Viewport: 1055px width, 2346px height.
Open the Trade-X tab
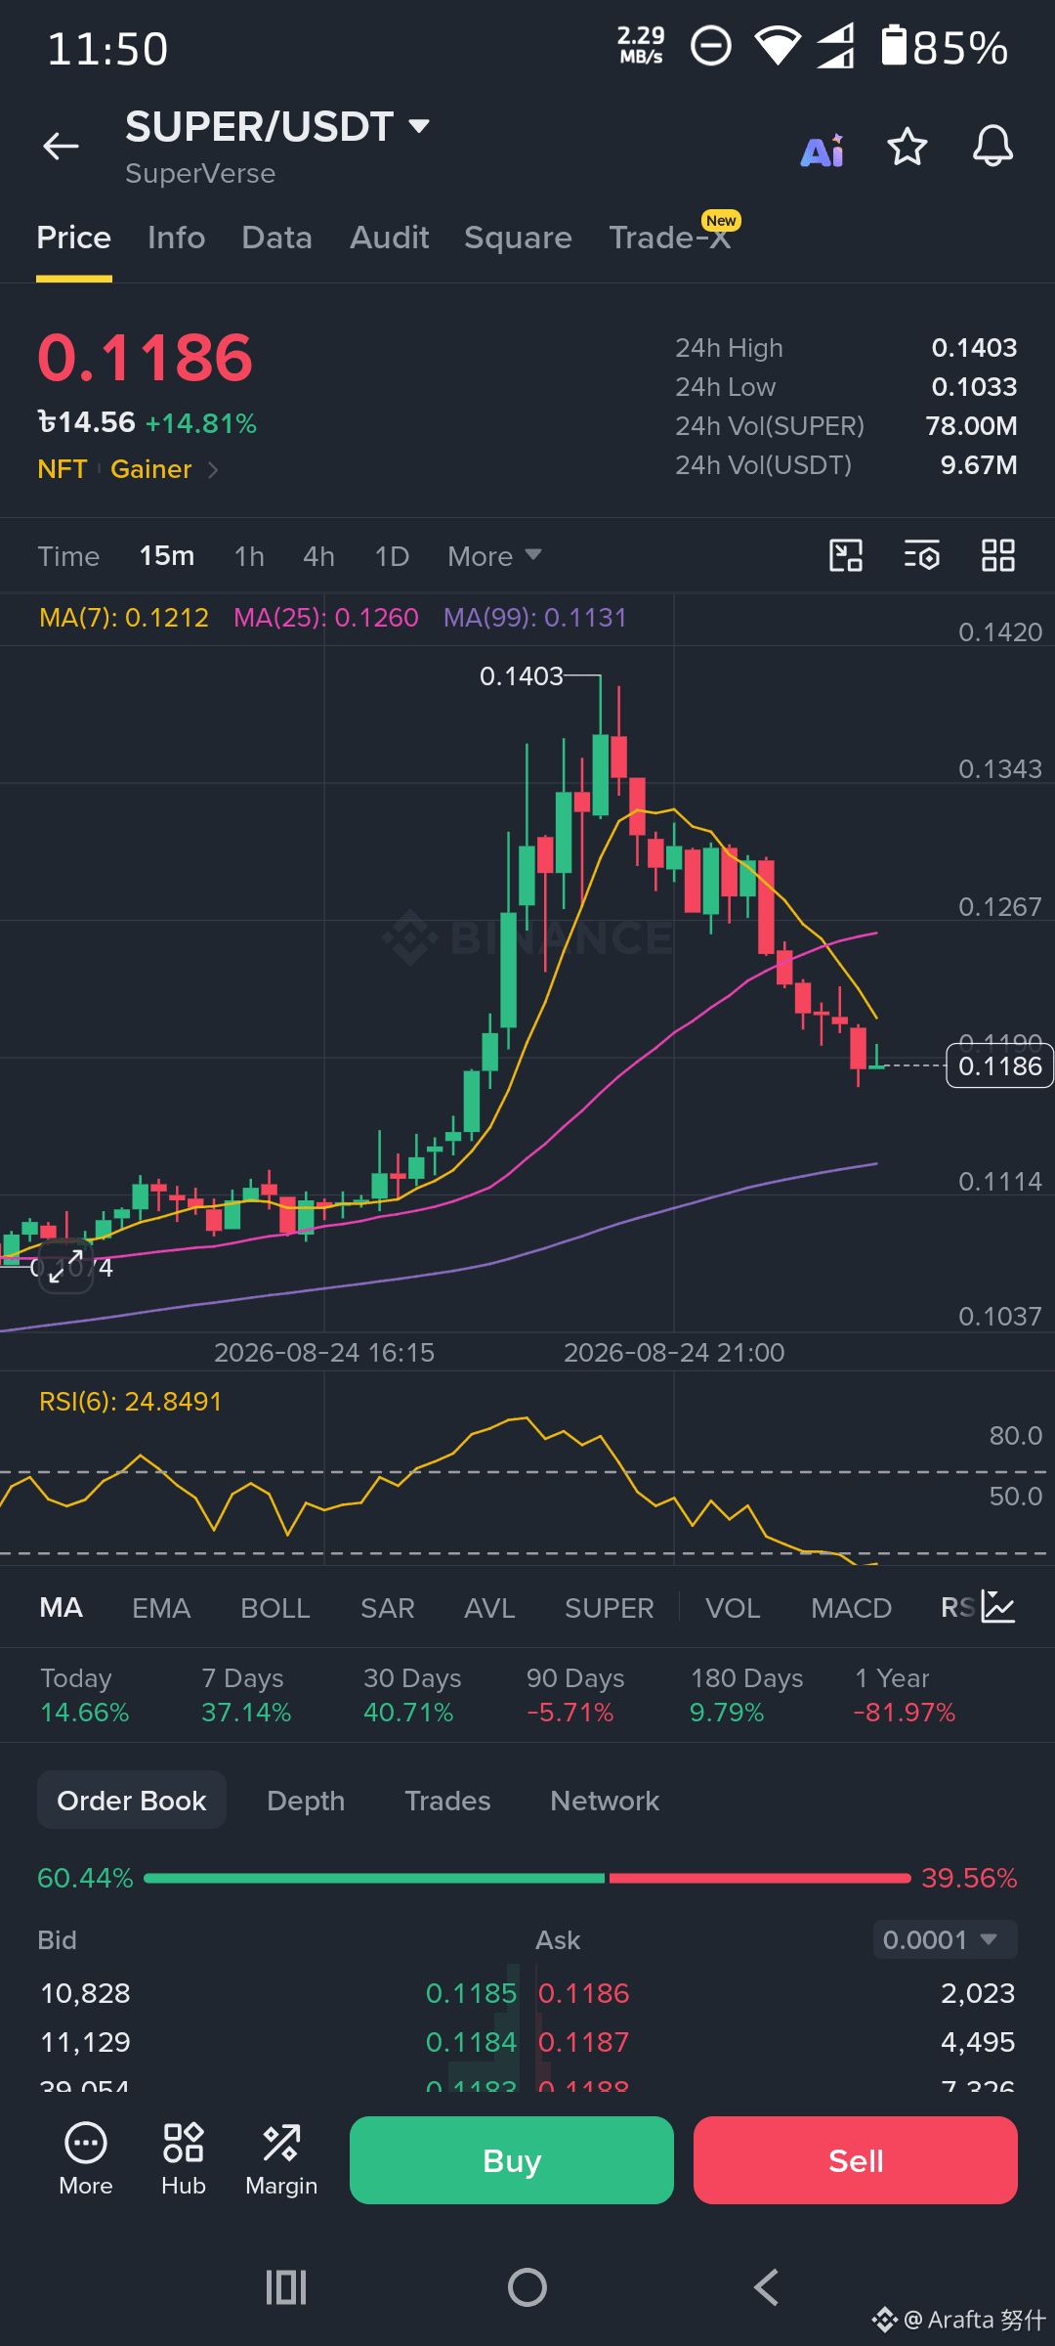[670, 238]
